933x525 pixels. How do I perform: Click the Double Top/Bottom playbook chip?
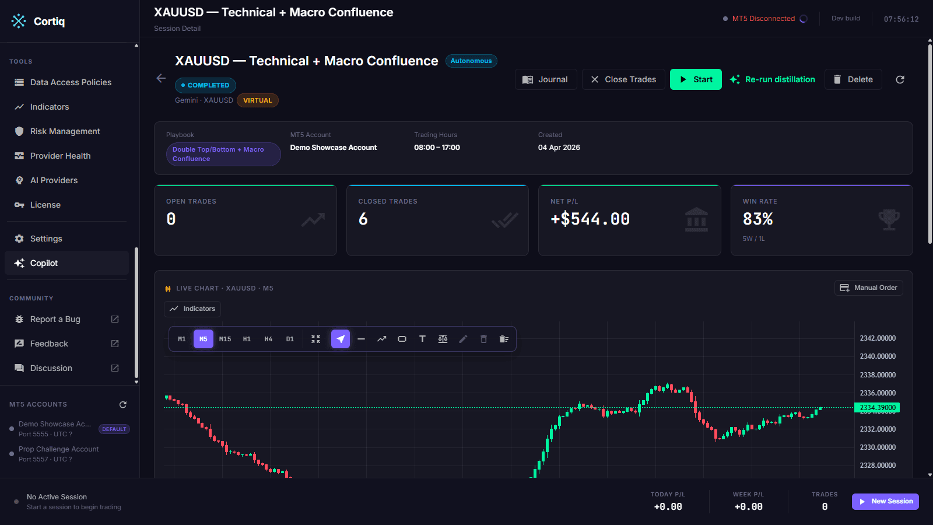(x=223, y=154)
